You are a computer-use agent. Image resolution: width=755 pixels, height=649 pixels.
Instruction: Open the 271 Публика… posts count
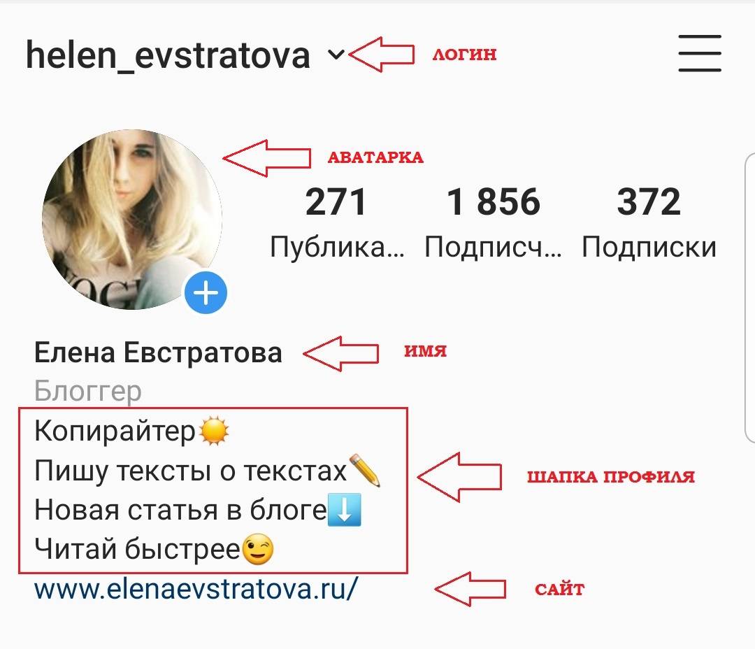[x=336, y=222]
